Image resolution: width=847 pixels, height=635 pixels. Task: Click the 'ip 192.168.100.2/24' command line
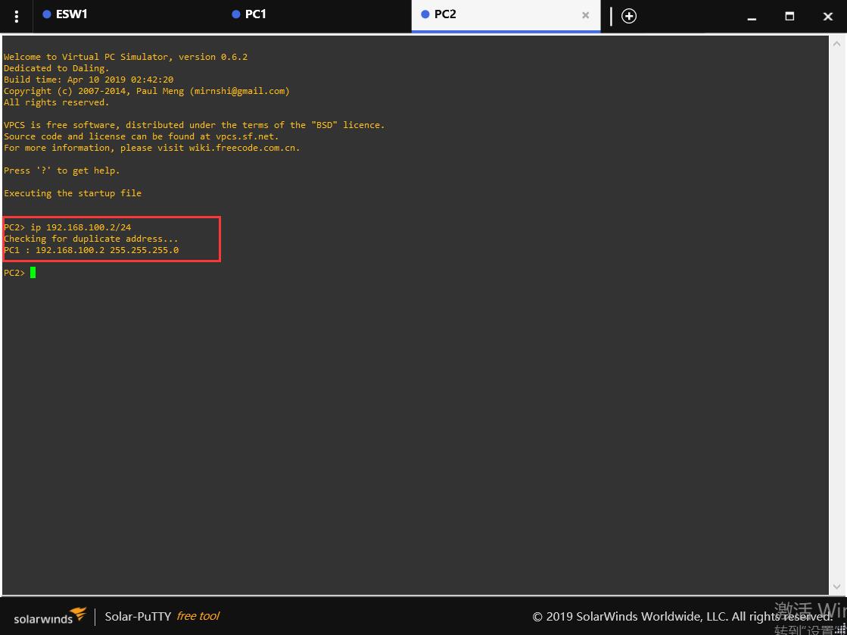point(67,227)
